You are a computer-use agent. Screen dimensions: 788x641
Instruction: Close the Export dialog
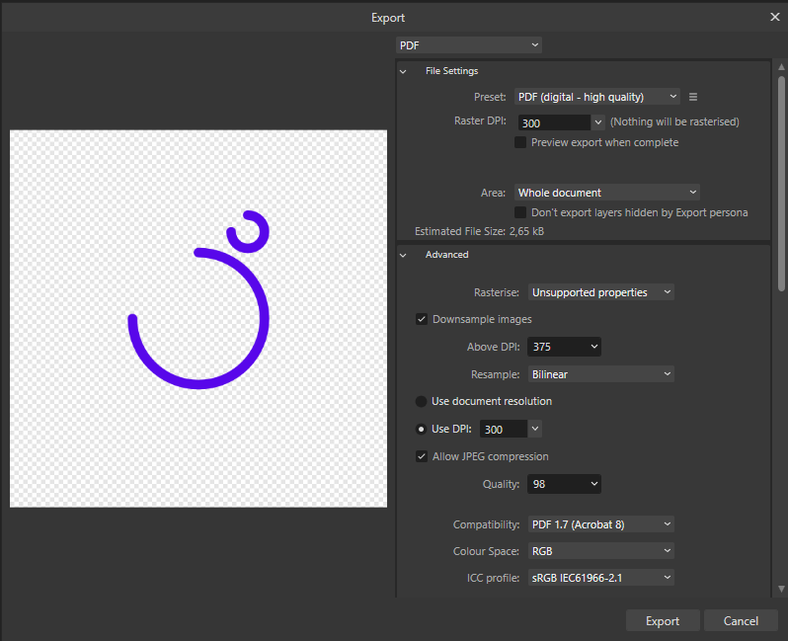774,17
